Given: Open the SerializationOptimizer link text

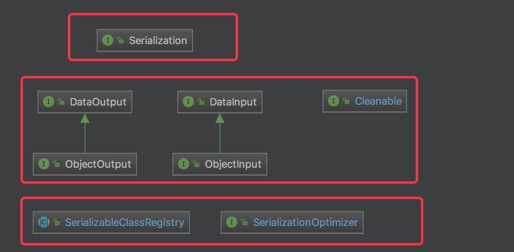Looking at the screenshot, I should [305, 222].
